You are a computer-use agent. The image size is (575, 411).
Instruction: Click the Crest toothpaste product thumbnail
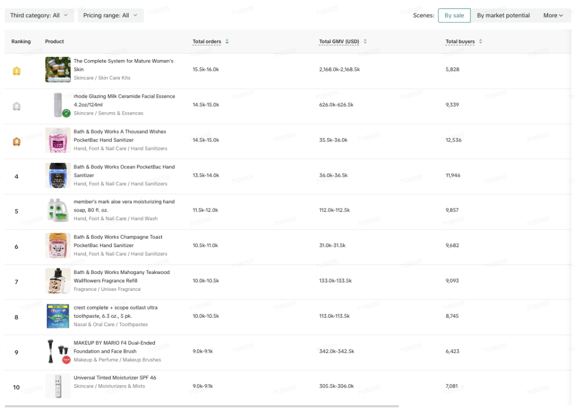click(58, 316)
